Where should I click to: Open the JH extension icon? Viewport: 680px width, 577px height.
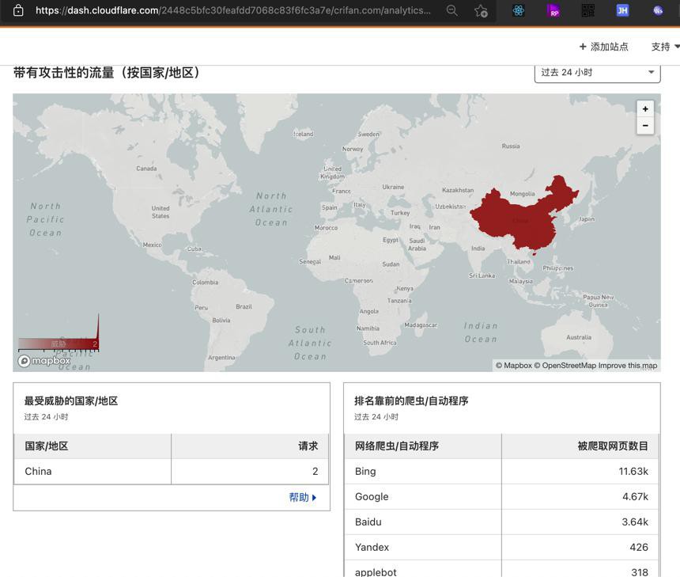click(622, 10)
